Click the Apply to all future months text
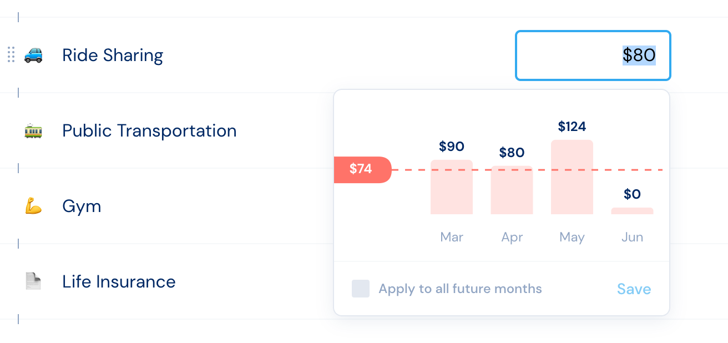The height and width of the screenshot is (343, 728). [x=460, y=289]
